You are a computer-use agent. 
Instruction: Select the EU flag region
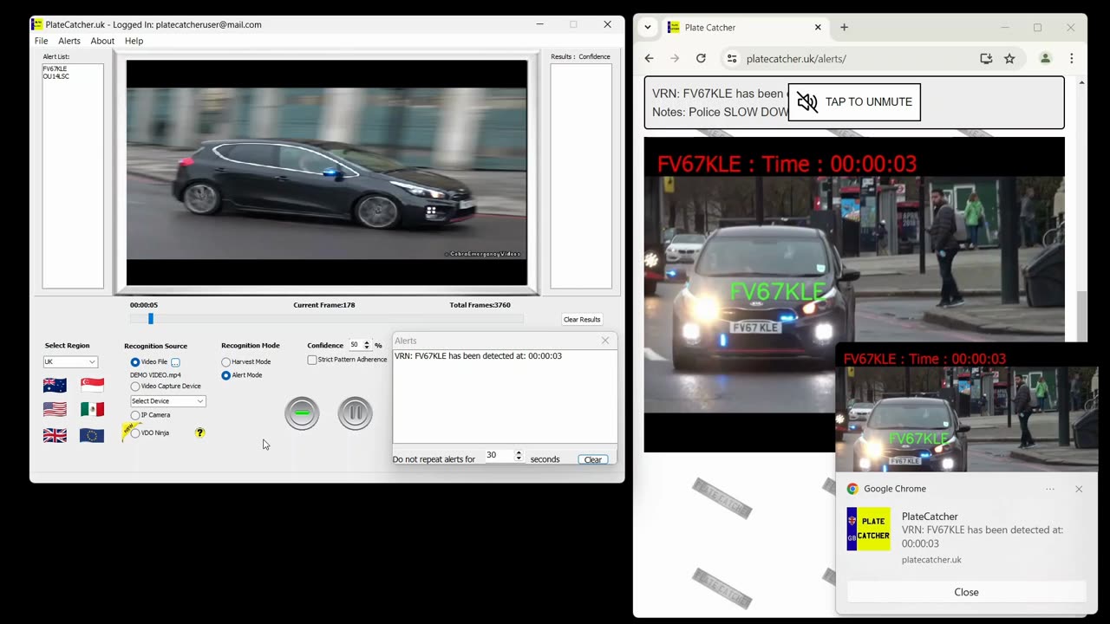pos(92,435)
